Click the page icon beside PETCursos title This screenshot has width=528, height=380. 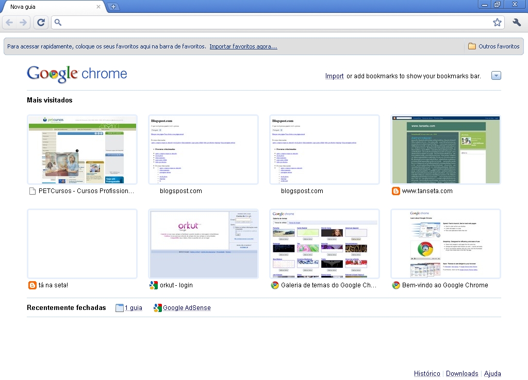click(x=32, y=191)
